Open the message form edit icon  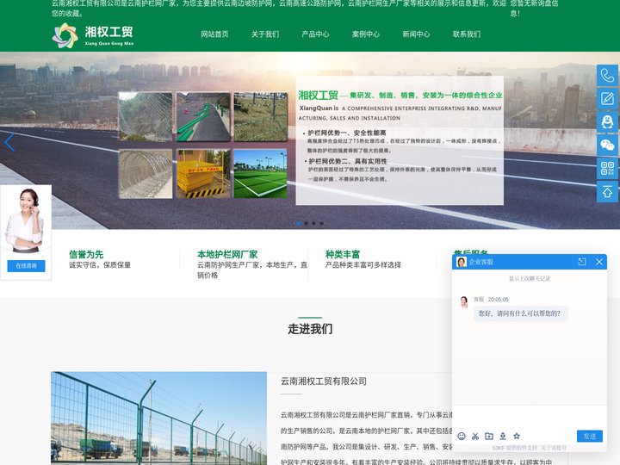[x=607, y=98]
